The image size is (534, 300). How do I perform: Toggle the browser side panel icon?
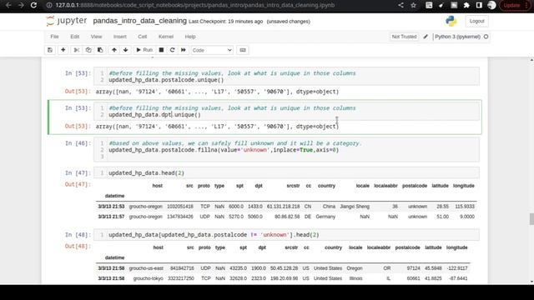[479, 5]
